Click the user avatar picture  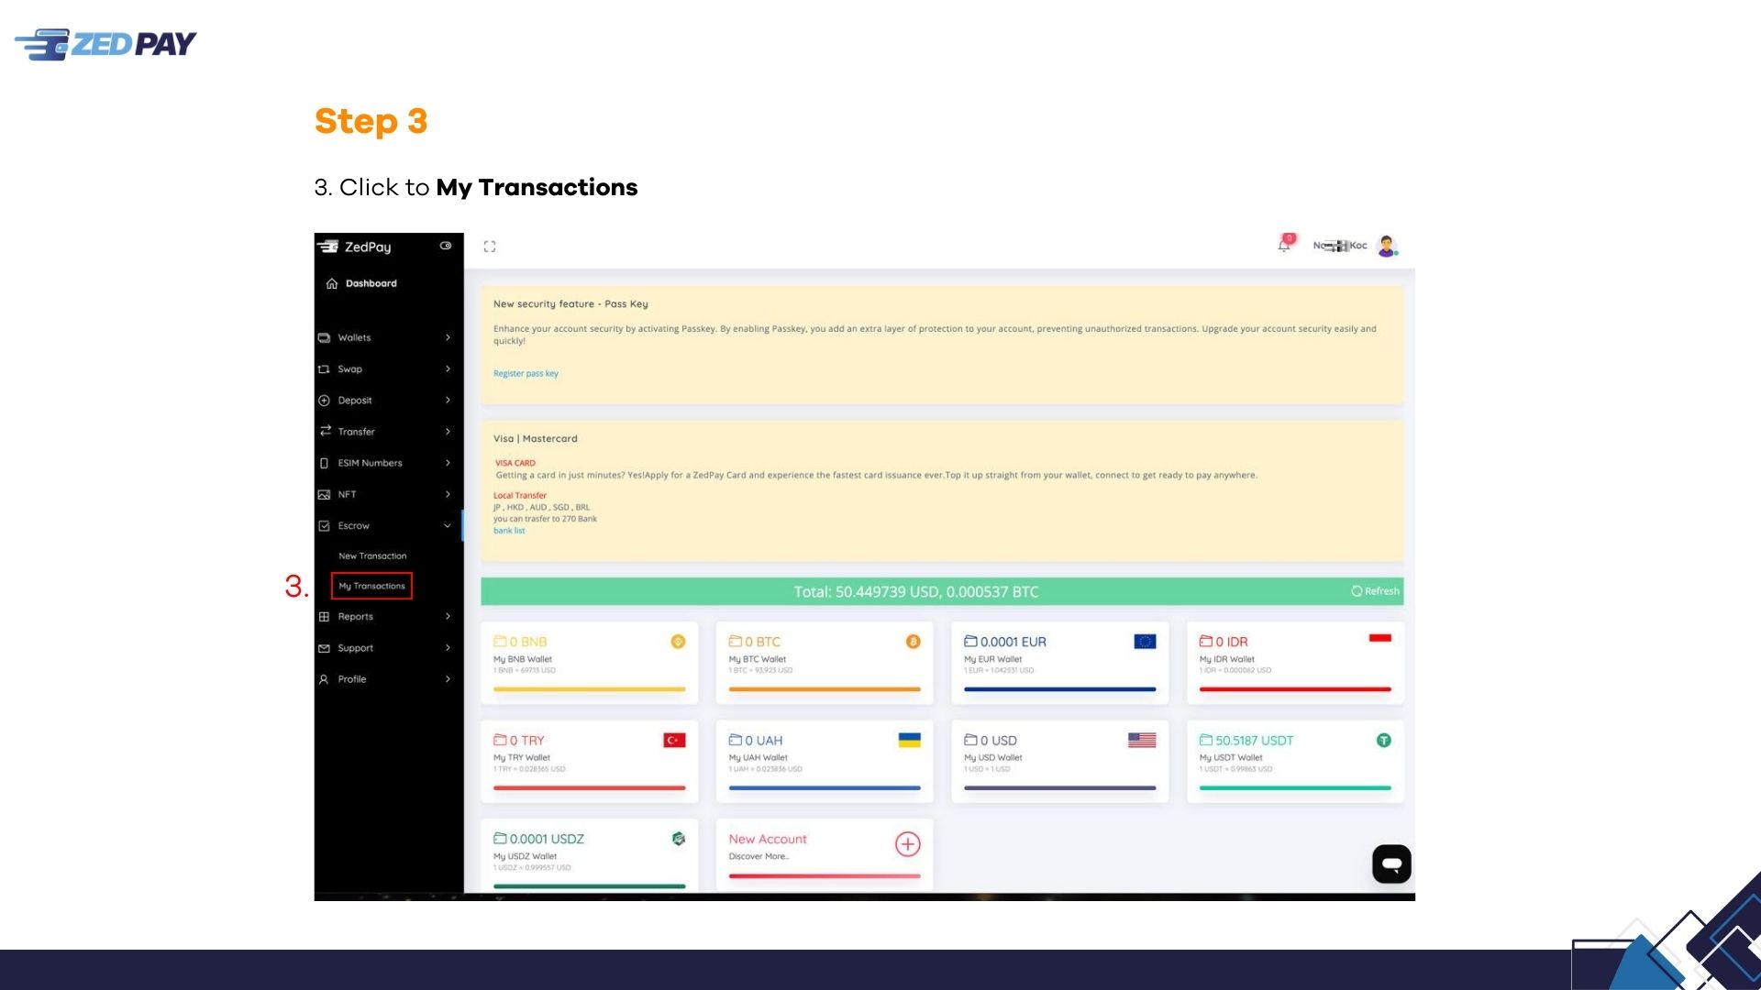click(1387, 246)
